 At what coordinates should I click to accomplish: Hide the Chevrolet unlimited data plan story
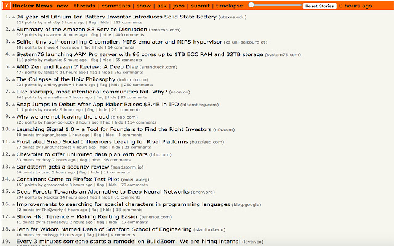click(95, 160)
